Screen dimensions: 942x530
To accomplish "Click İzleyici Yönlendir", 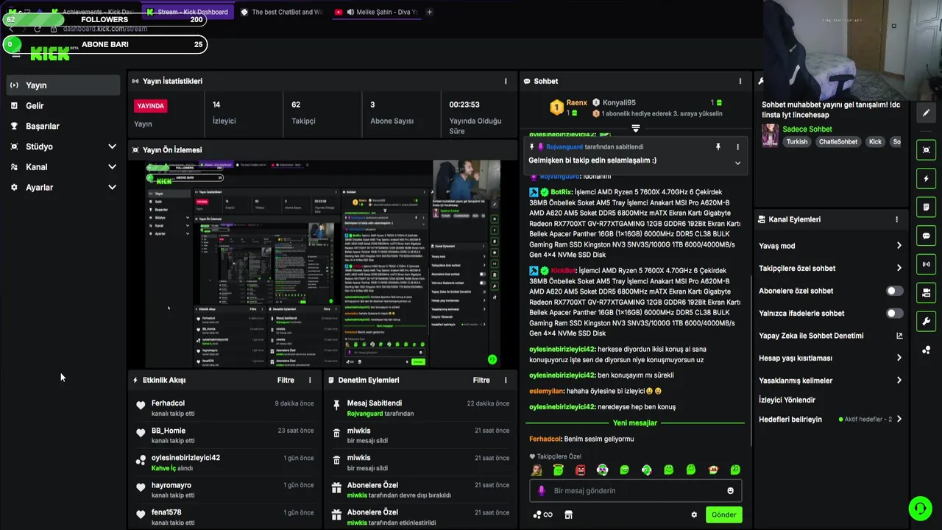I will click(x=787, y=400).
